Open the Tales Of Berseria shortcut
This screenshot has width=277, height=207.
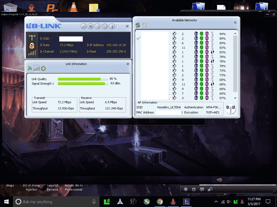(52, 188)
